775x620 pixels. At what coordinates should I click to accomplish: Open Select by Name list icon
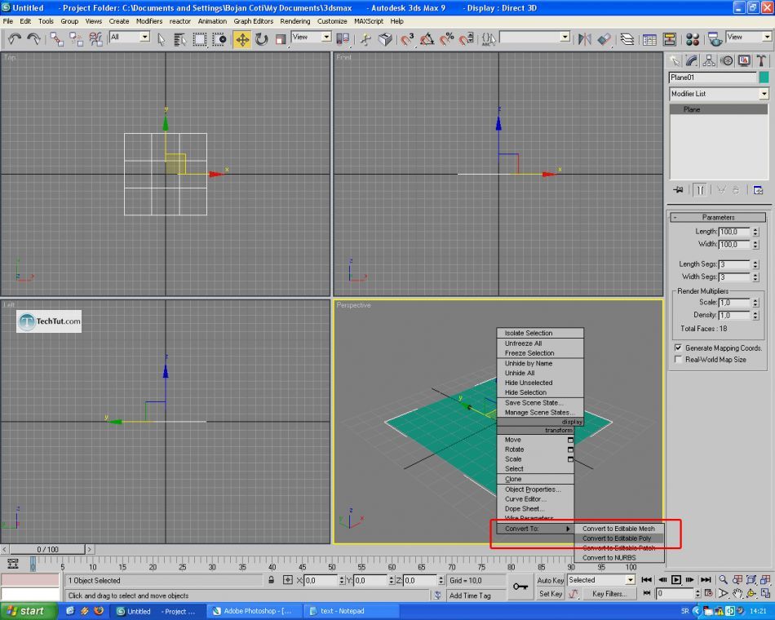pos(180,39)
